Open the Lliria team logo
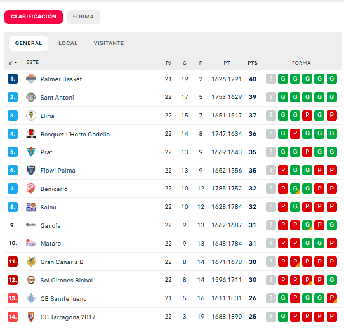This screenshot has height=332, width=344. click(31, 116)
